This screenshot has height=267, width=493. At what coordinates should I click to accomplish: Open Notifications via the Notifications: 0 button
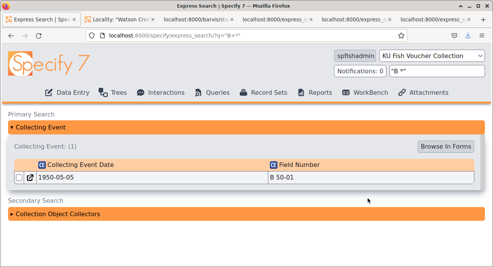(360, 71)
